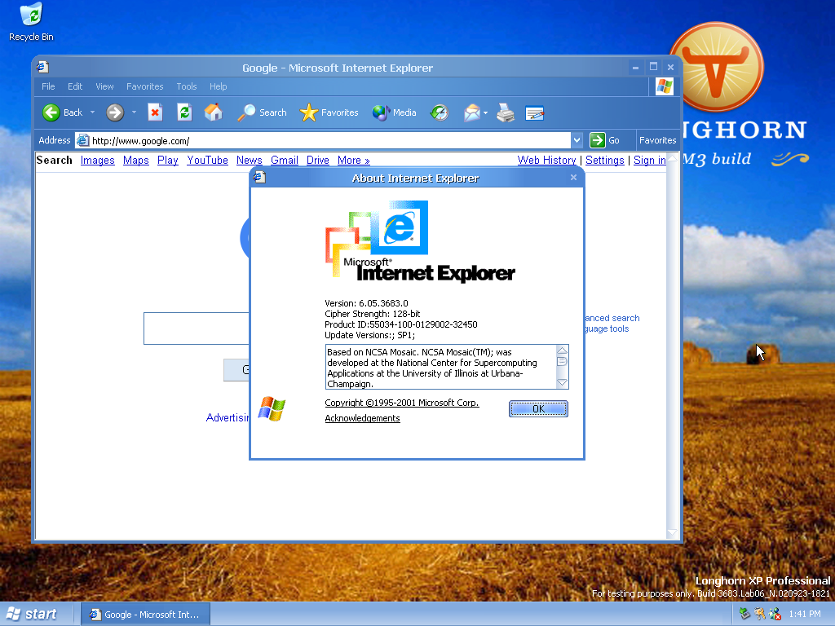Open the Maps link on Google
The height and width of the screenshot is (626, 835).
tap(136, 161)
